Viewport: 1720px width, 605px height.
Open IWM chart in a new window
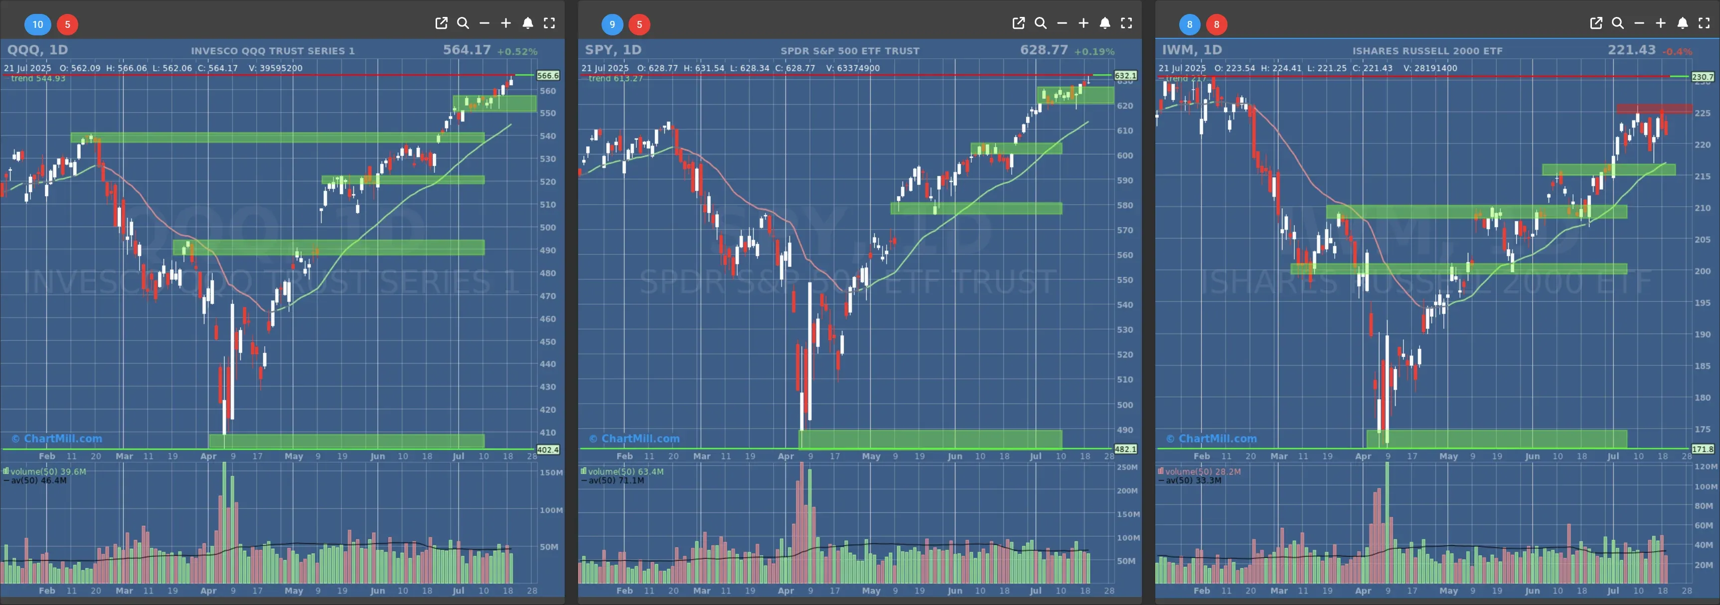tap(1596, 23)
